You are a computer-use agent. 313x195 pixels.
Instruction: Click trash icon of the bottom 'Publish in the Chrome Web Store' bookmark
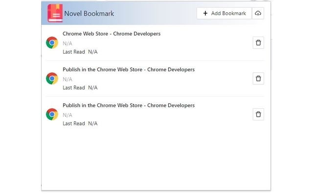[x=258, y=114]
